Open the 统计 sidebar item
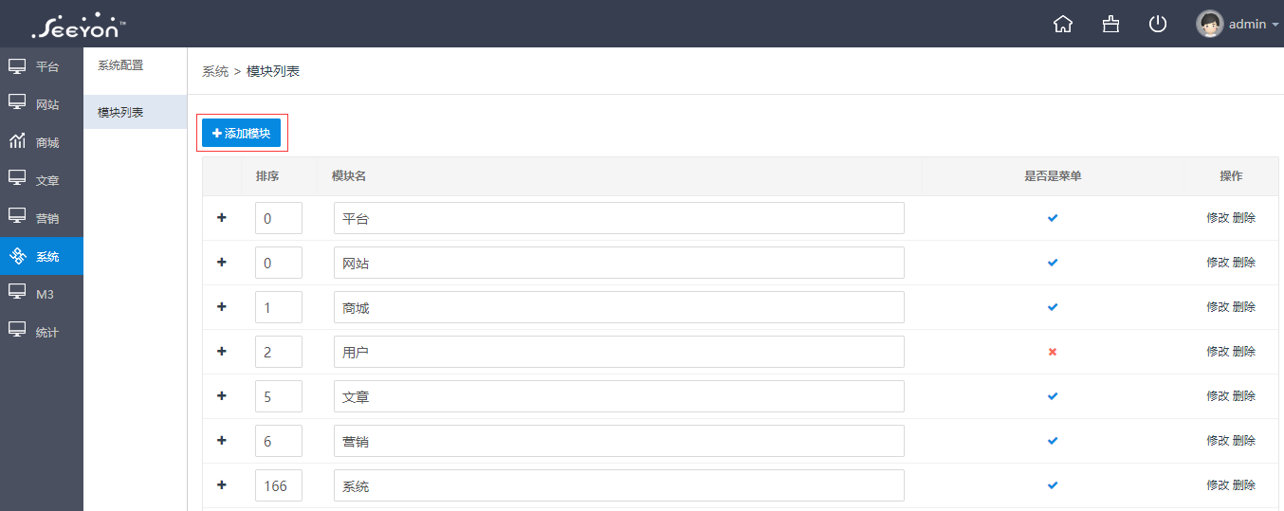The height and width of the screenshot is (511, 1284). pyautogui.click(x=42, y=332)
